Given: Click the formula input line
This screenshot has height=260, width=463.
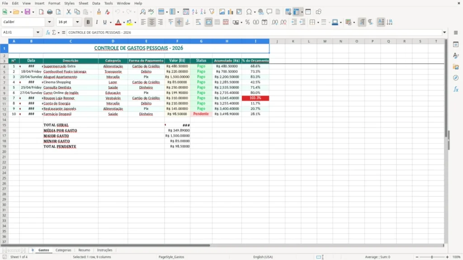Looking at the screenshot, I should pos(254,32).
